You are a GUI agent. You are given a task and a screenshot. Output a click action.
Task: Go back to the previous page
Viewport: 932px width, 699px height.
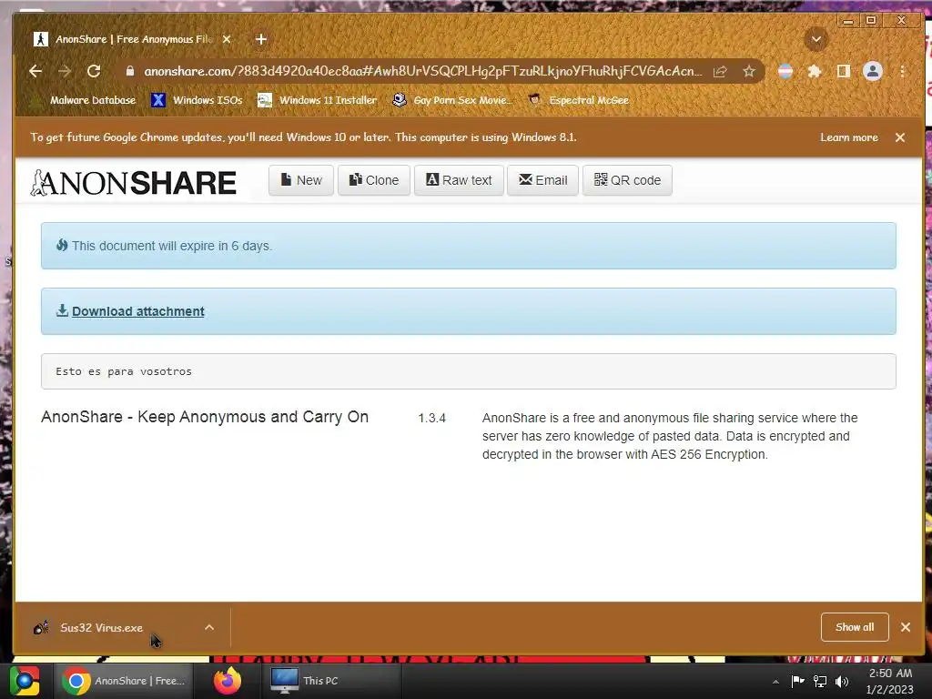tap(35, 71)
